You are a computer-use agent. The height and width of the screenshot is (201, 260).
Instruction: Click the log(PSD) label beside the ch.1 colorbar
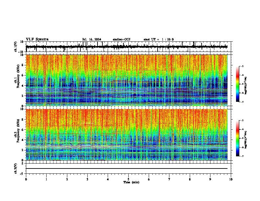point(246,86)
